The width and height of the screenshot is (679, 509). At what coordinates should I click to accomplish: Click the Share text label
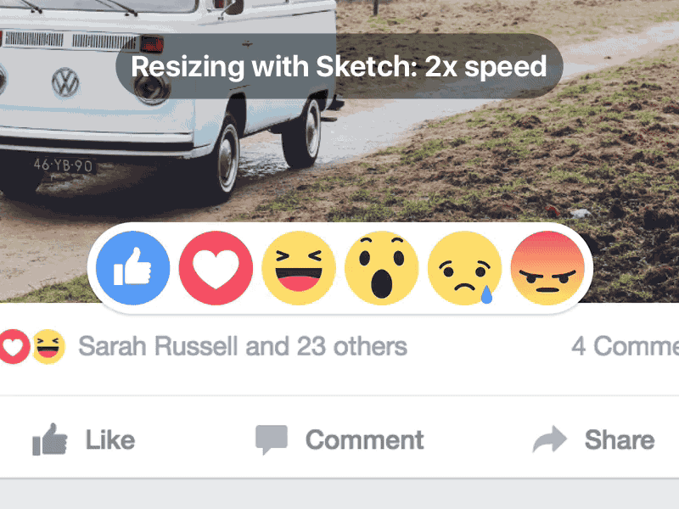(619, 439)
